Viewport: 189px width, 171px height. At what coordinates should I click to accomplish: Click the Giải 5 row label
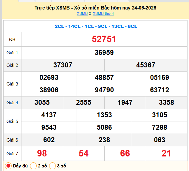click(12, 121)
